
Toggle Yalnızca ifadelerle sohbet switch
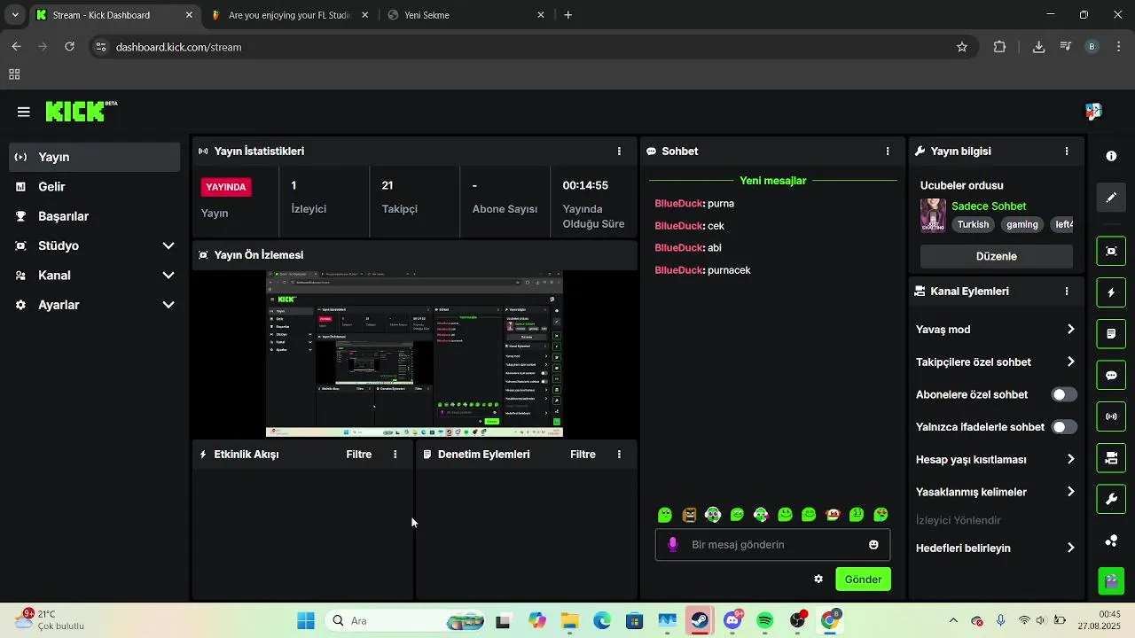1064,427
